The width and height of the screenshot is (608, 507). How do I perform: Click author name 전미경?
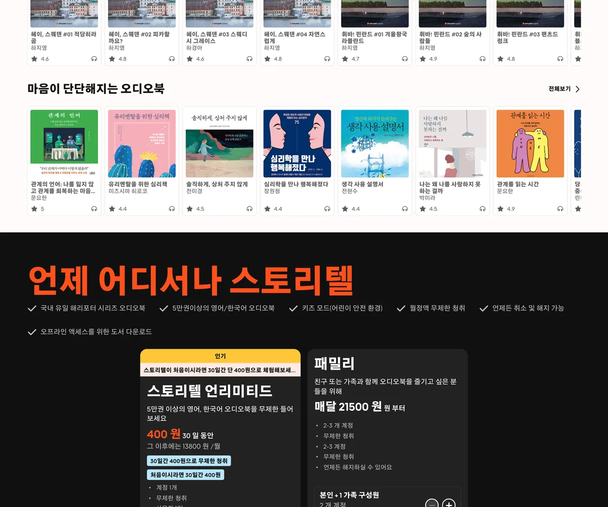(194, 191)
